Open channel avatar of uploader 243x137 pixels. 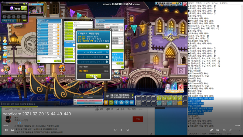(x=8, y=119)
